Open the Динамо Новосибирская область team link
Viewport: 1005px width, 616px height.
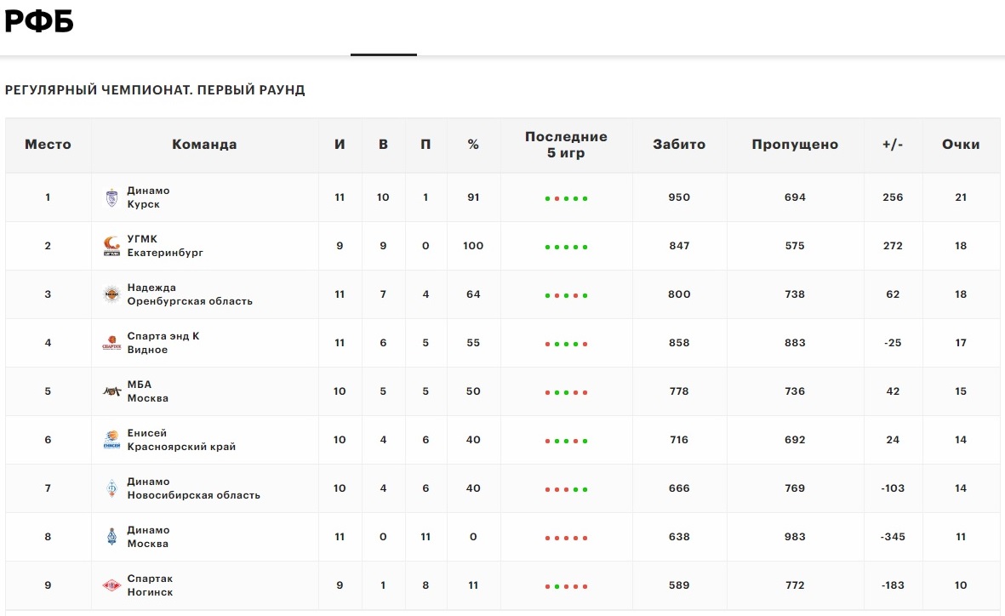click(x=193, y=488)
